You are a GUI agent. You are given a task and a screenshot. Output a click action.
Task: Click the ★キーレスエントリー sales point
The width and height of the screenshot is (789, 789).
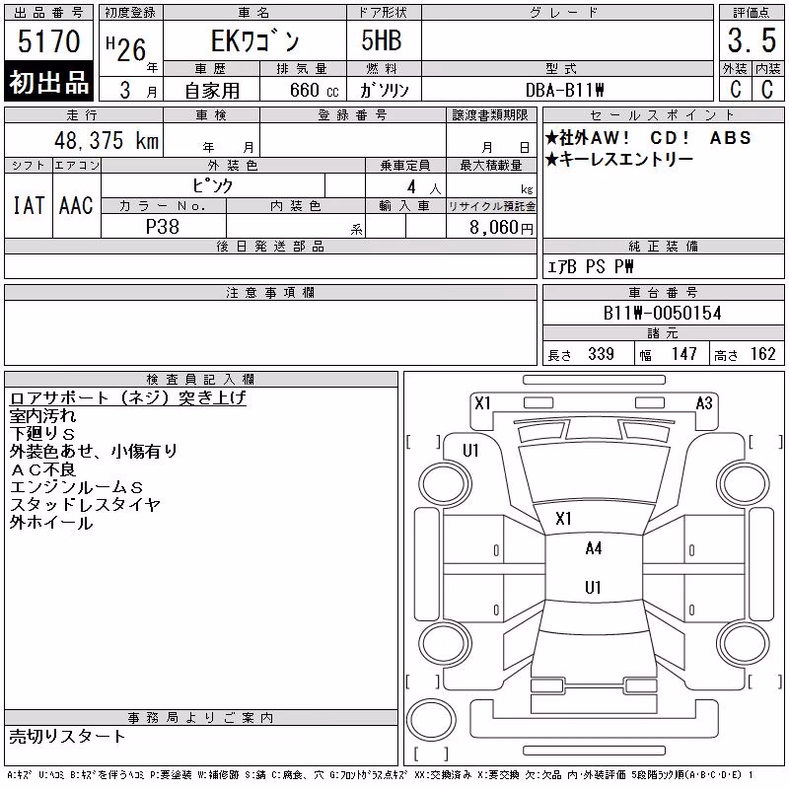[x=619, y=160]
